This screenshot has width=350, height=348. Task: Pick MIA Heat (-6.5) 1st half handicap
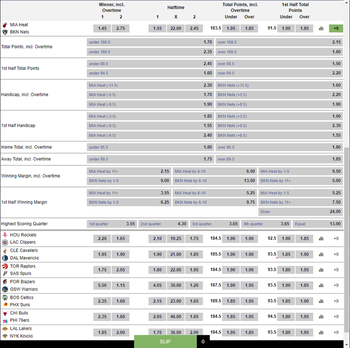pyautogui.click(x=150, y=135)
